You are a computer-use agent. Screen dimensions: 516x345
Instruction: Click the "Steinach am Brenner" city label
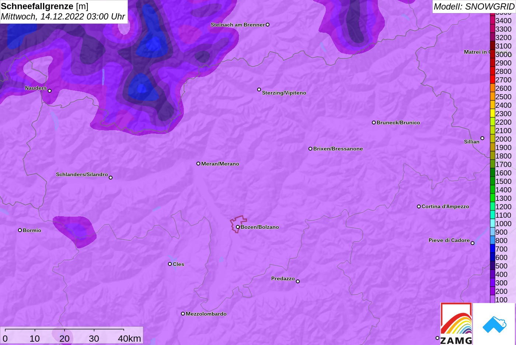(238, 25)
